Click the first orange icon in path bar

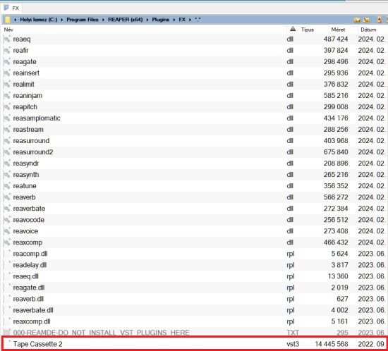pos(357,20)
